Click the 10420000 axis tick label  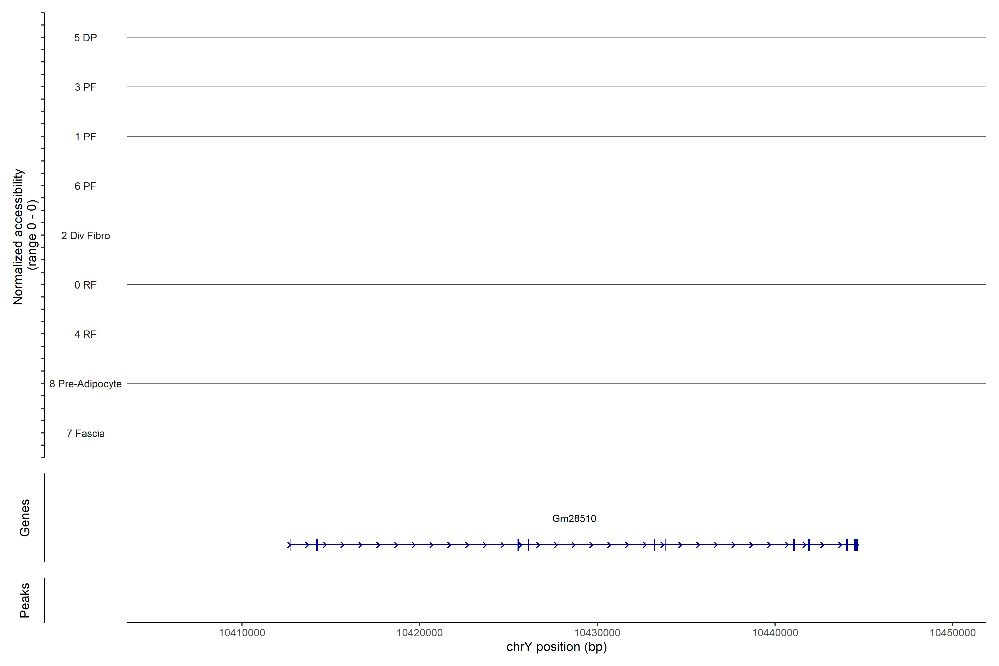419,632
